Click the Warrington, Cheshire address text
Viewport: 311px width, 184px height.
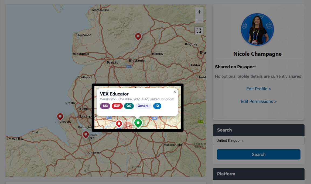(137, 99)
